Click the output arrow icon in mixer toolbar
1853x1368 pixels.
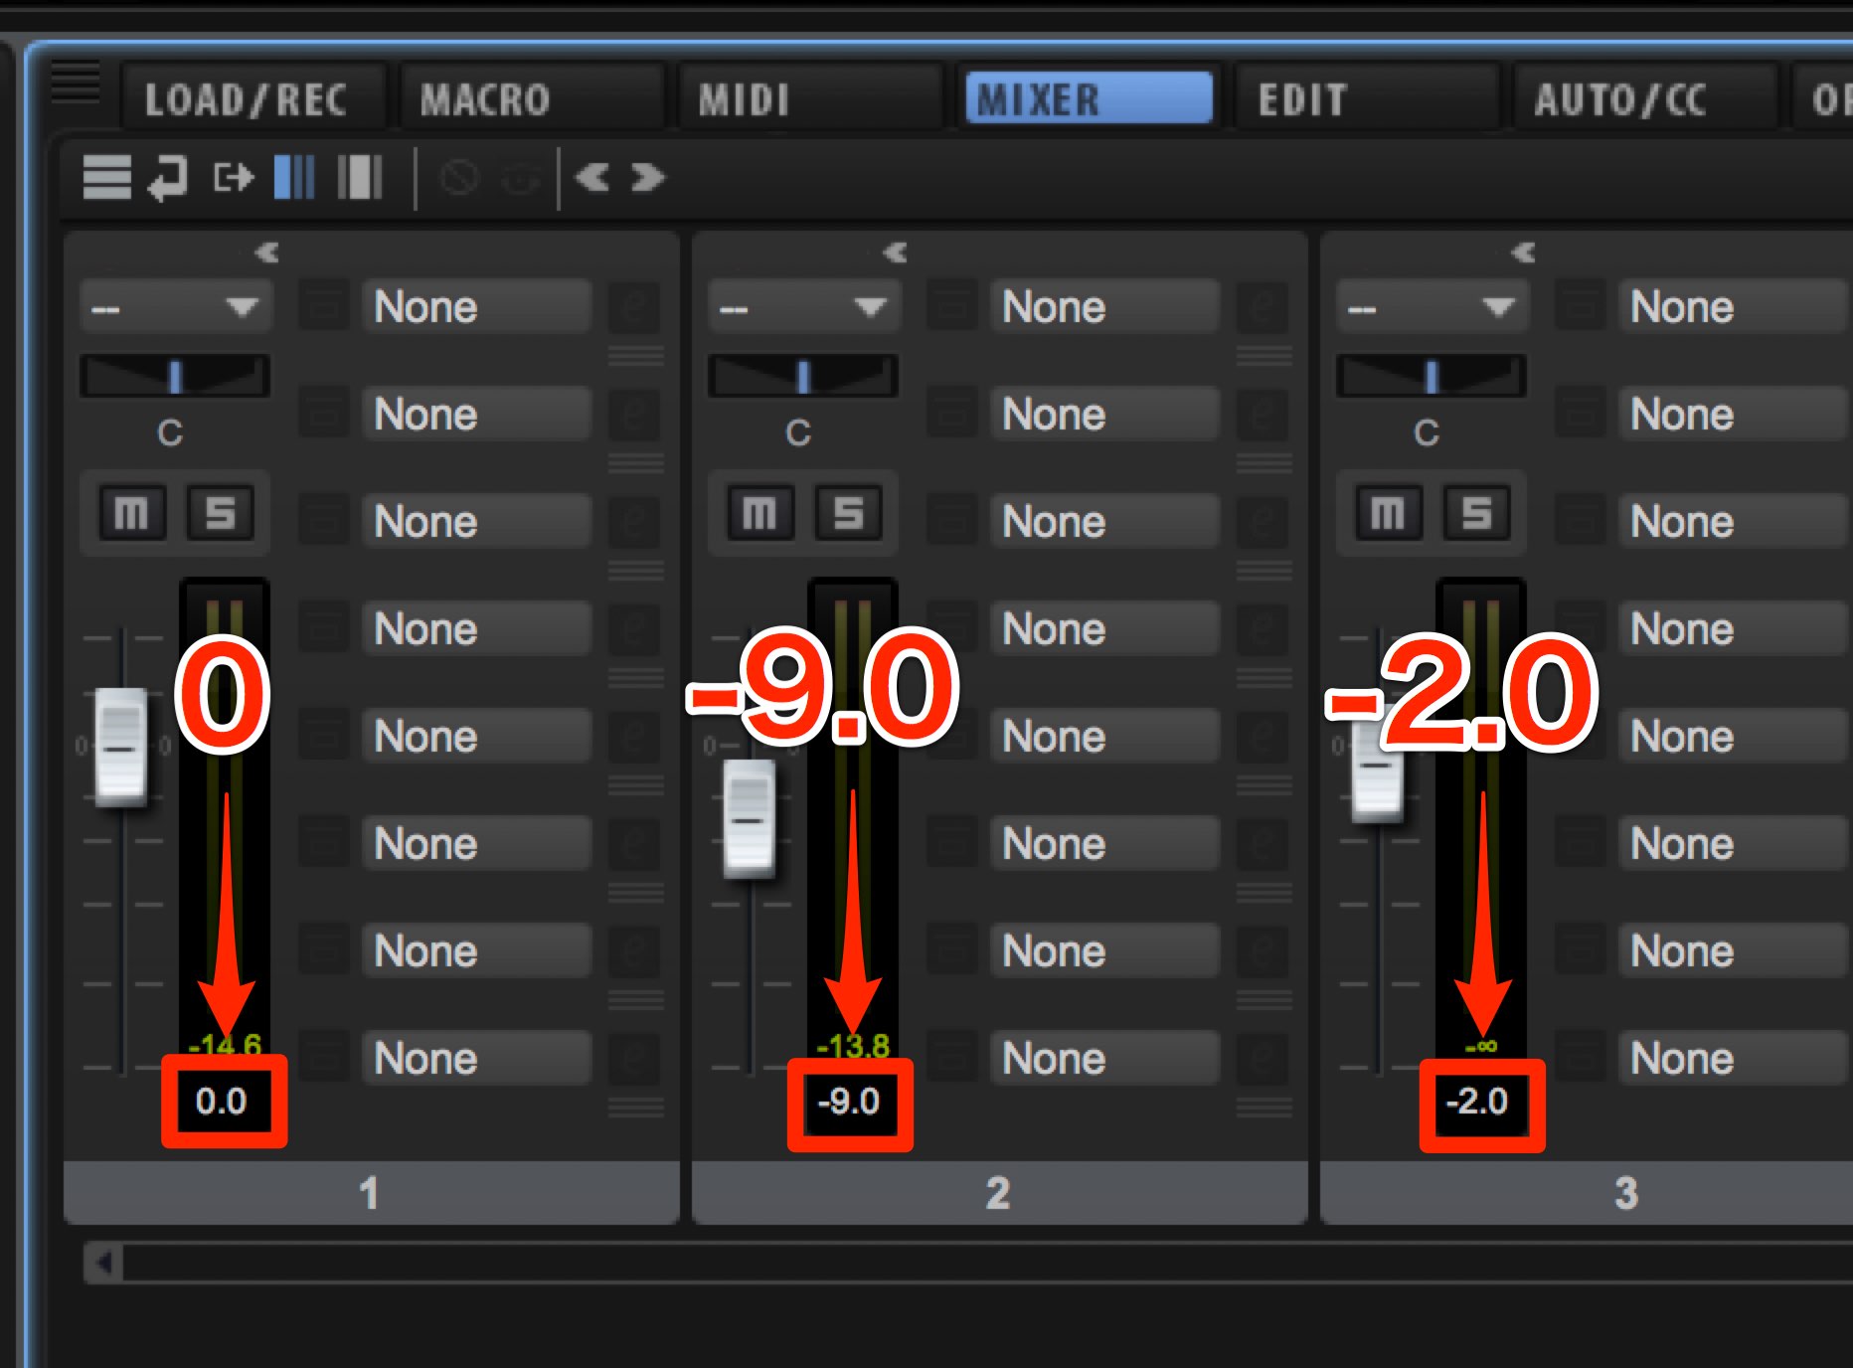[x=234, y=179]
